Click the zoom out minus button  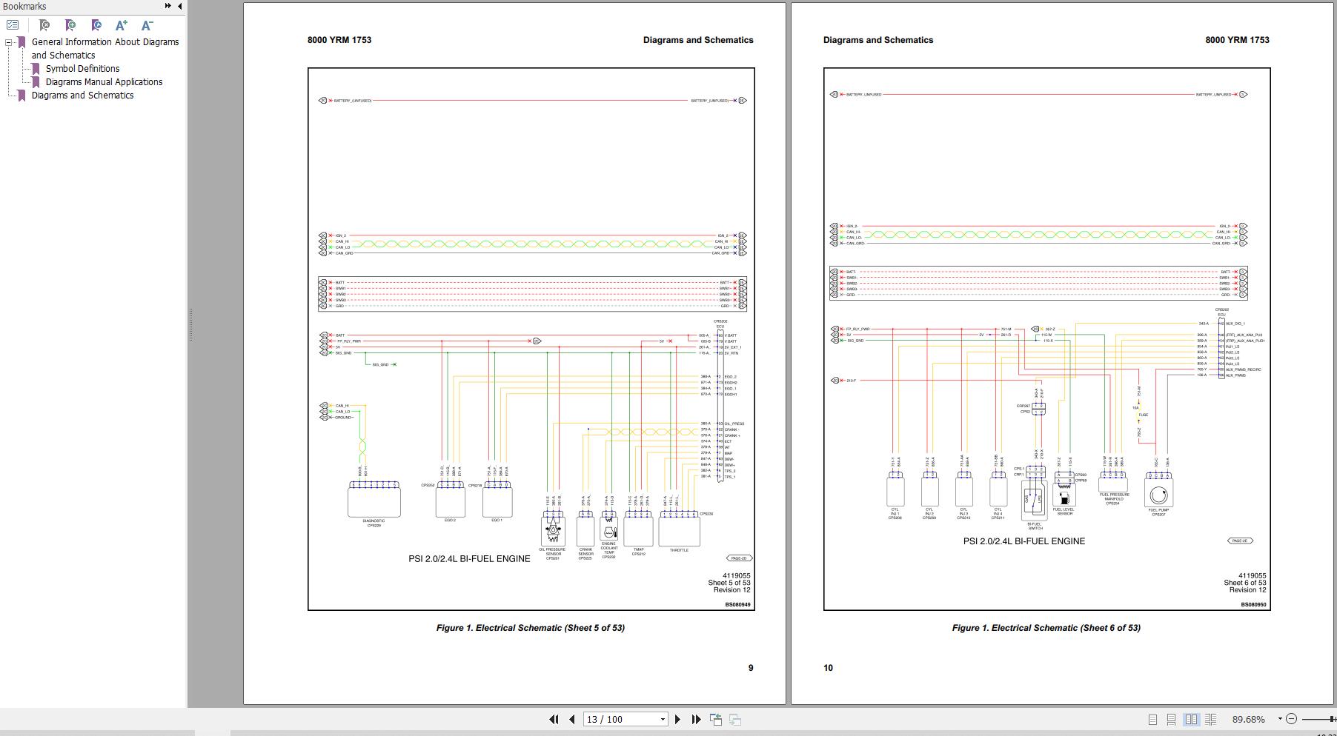pos(1292,719)
